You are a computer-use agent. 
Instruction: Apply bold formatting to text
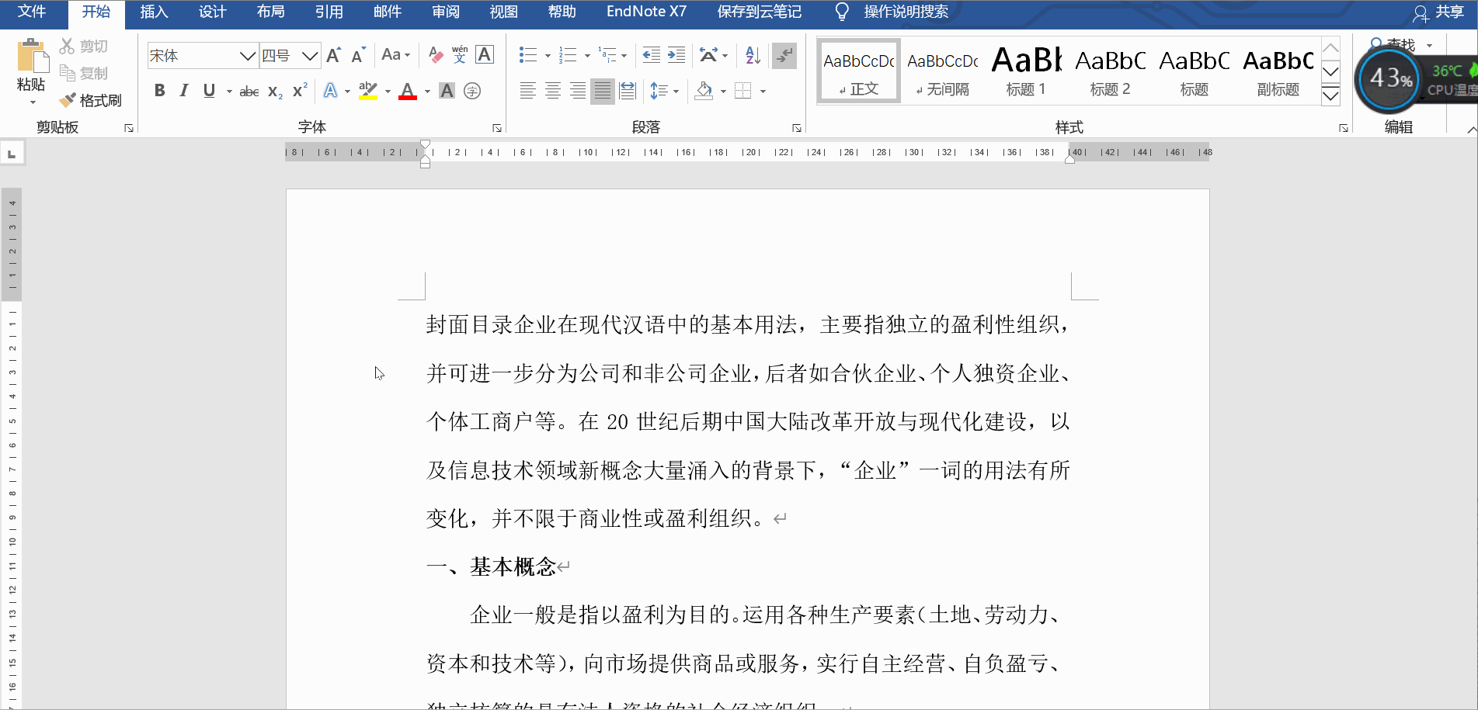[x=159, y=91]
